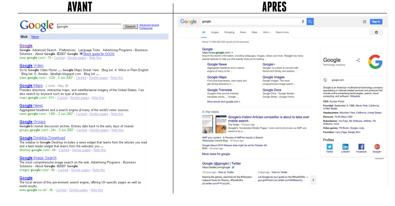
Task: Expand the More dropdown in the search tabs
Action: point(267,32)
